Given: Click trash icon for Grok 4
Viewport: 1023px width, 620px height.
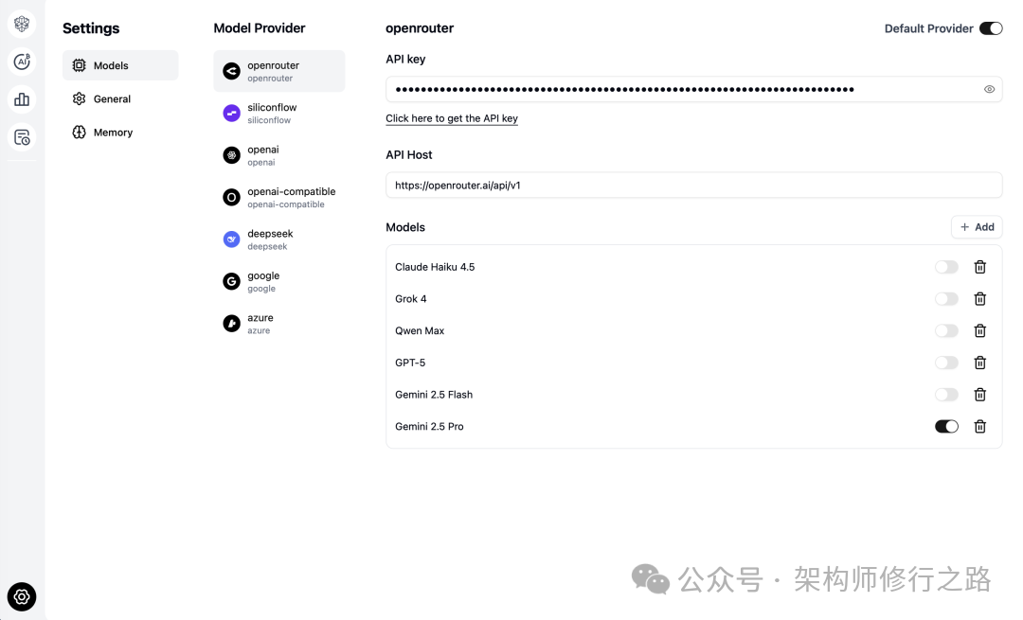Looking at the screenshot, I should (980, 299).
